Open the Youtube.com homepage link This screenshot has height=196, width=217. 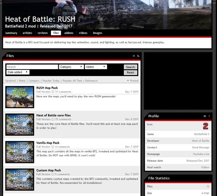(201, 154)
